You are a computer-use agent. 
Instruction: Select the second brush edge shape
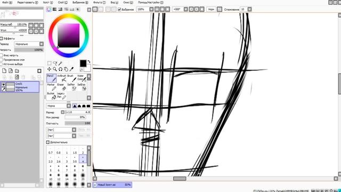(79, 106)
